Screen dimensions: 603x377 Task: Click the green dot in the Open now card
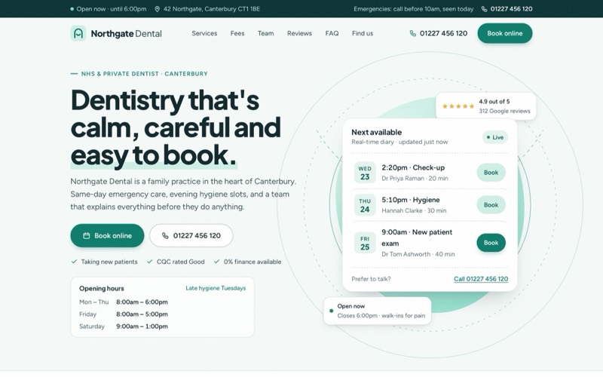coord(332,311)
